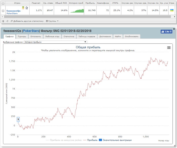This screenshot has width=177, height=148.
Task: Check the feeeeeeniQs row checkbox
Action: tap(3, 11)
